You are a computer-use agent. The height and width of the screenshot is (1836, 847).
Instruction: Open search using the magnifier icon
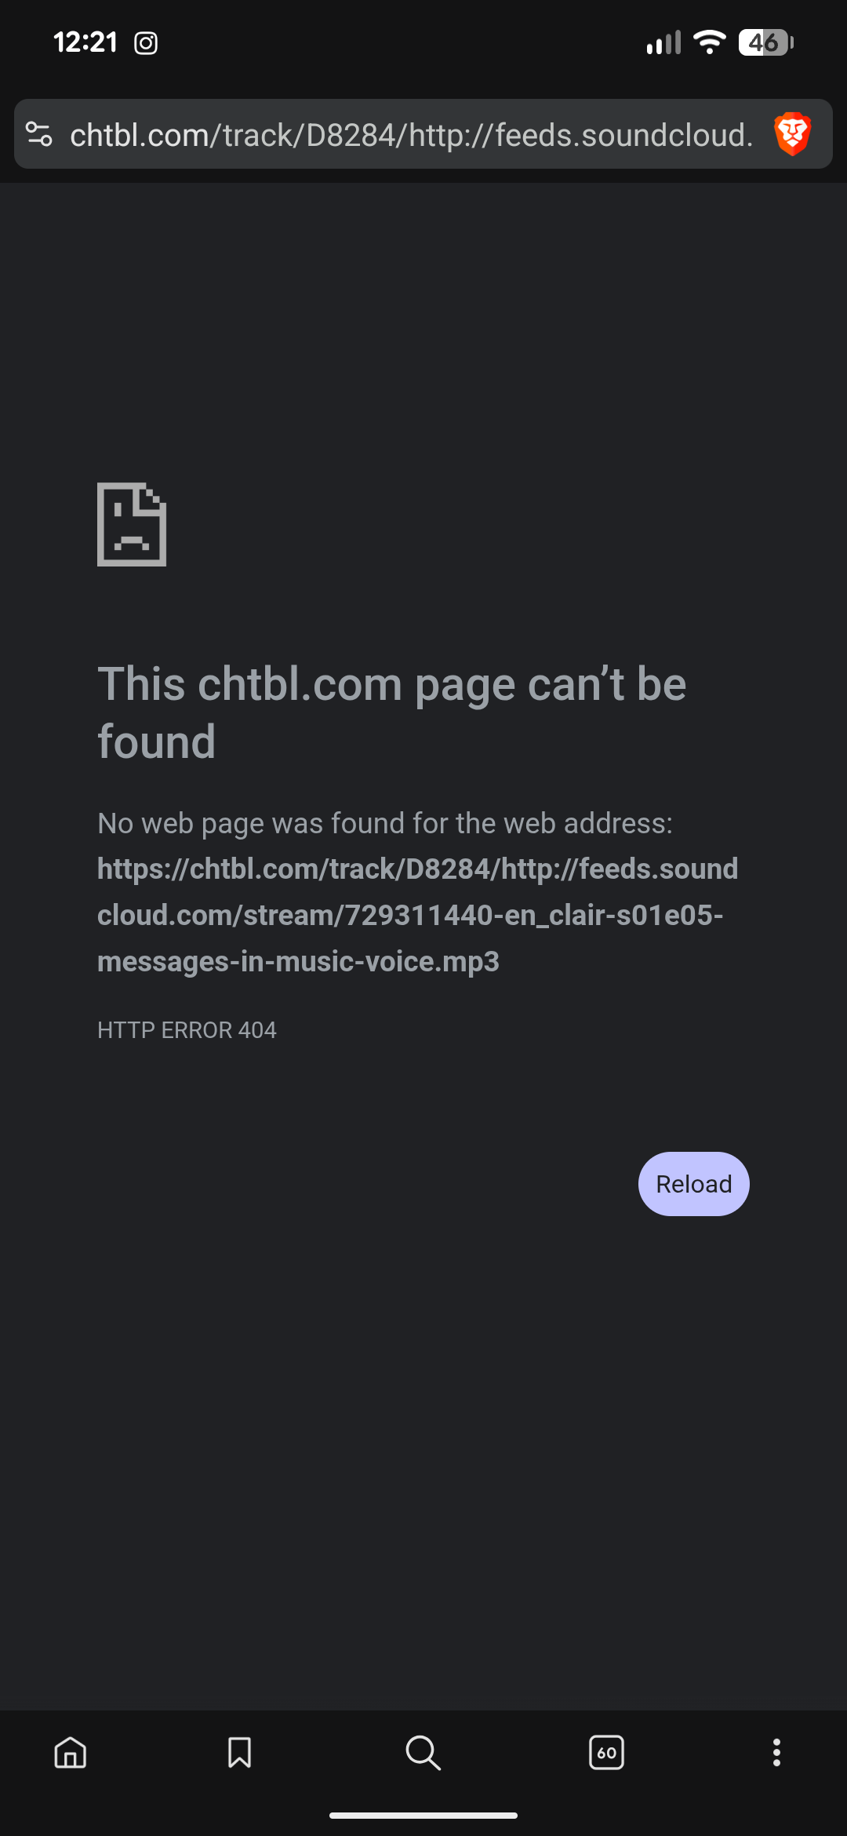[423, 1752]
